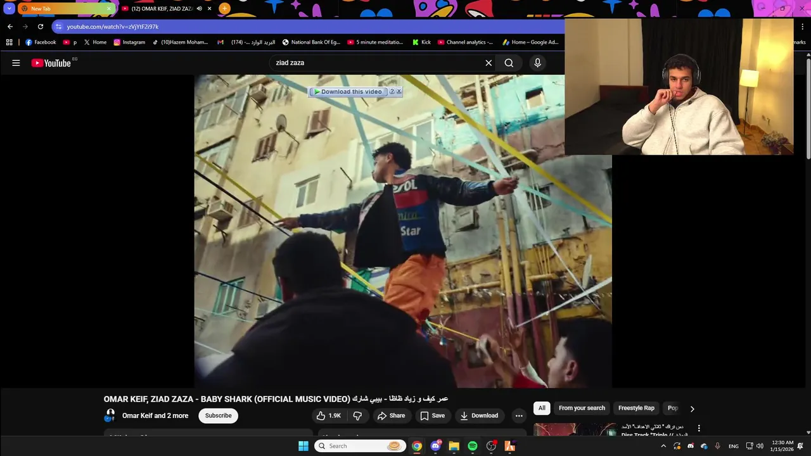Viewport: 811px width, 456px height.
Task: Open the X 'Home' bookmark
Action: tap(95, 42)
